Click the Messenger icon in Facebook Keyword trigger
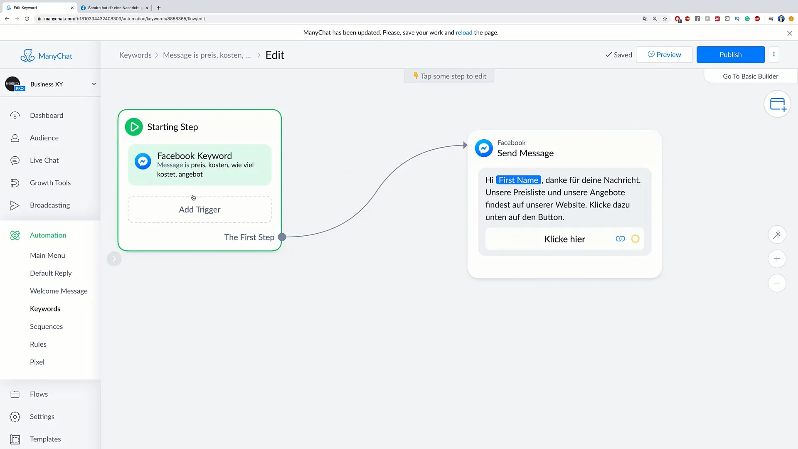 143,161
